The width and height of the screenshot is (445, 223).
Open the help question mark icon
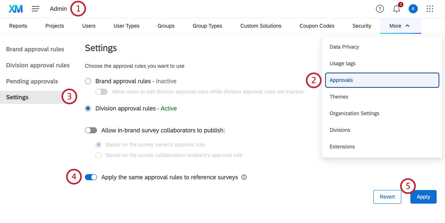(x=380, y=9)
